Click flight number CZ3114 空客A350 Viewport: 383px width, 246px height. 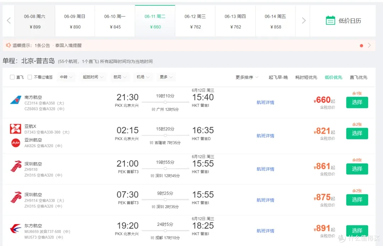[x=44, y=103]
